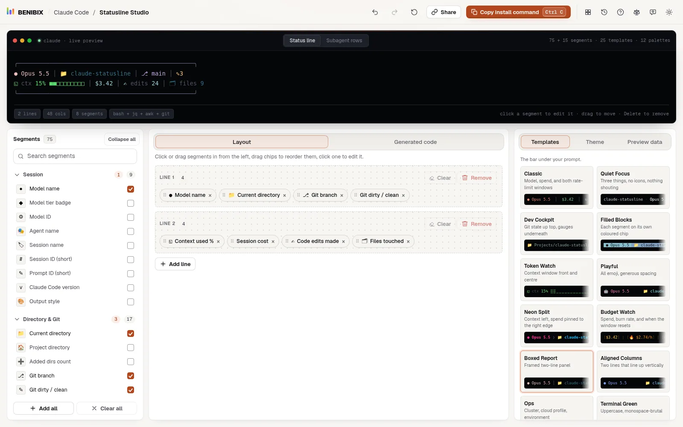683x427 pixels.
Task: Remove the Code edits made chip
Action: tap(343, 242)
